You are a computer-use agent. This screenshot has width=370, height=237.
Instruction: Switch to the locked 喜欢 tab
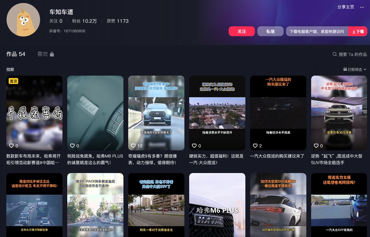[x=45, y=54]
